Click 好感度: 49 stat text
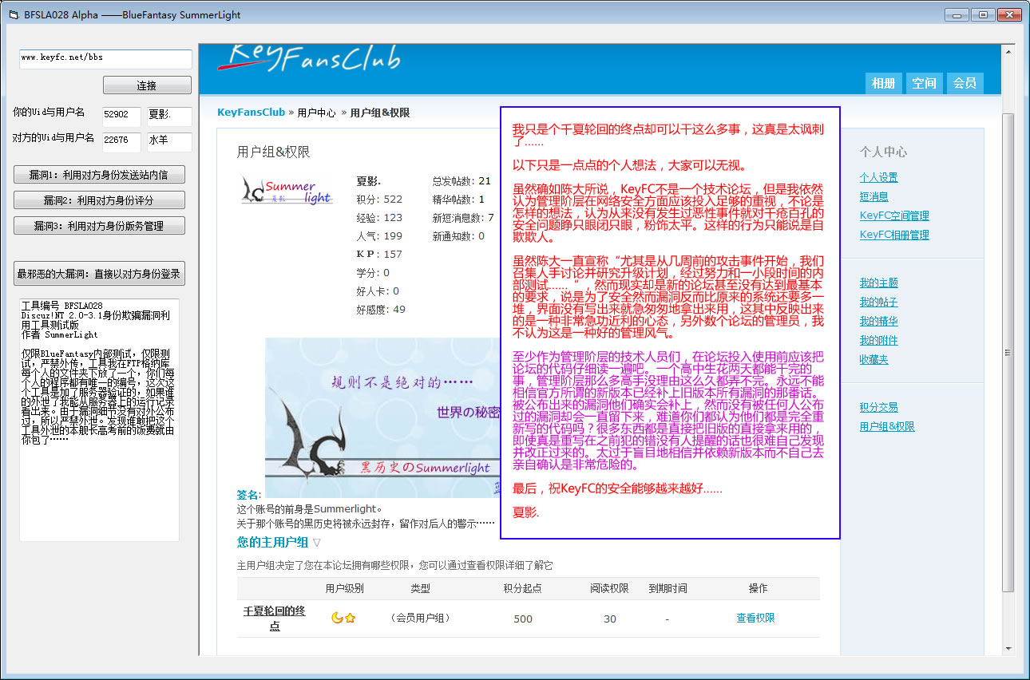1030x680 pixels. click(x=381, y=310)
